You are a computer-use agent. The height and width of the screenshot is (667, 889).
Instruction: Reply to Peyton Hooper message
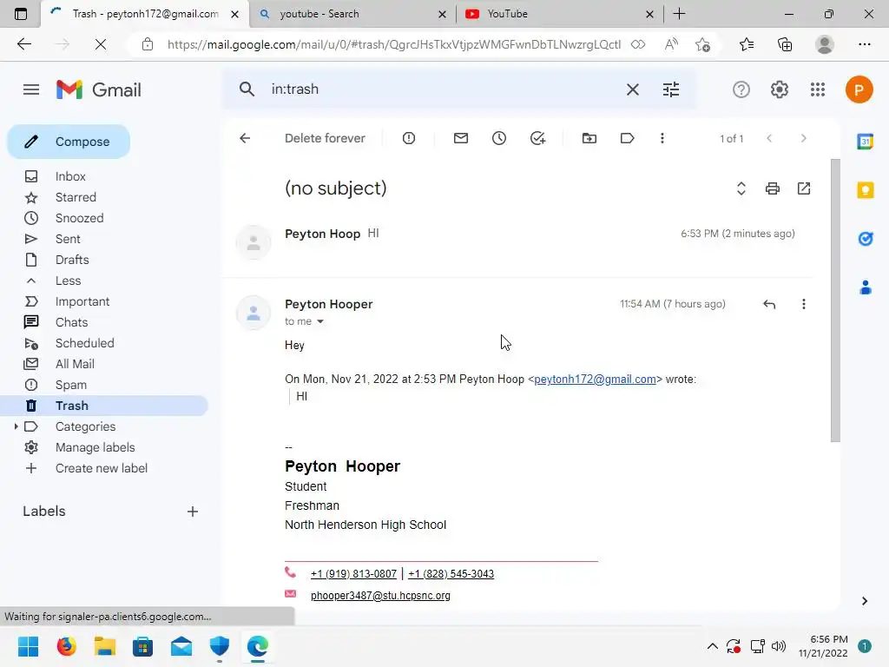tap(769, 304)
